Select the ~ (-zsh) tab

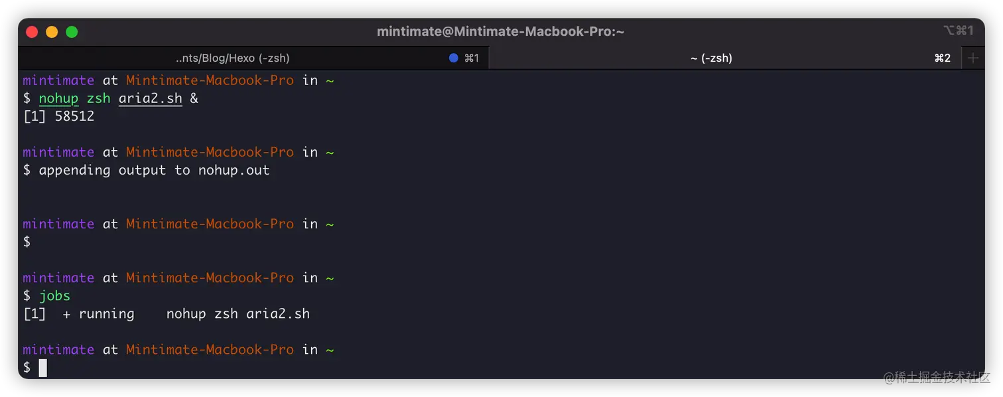tap(710, 58)
